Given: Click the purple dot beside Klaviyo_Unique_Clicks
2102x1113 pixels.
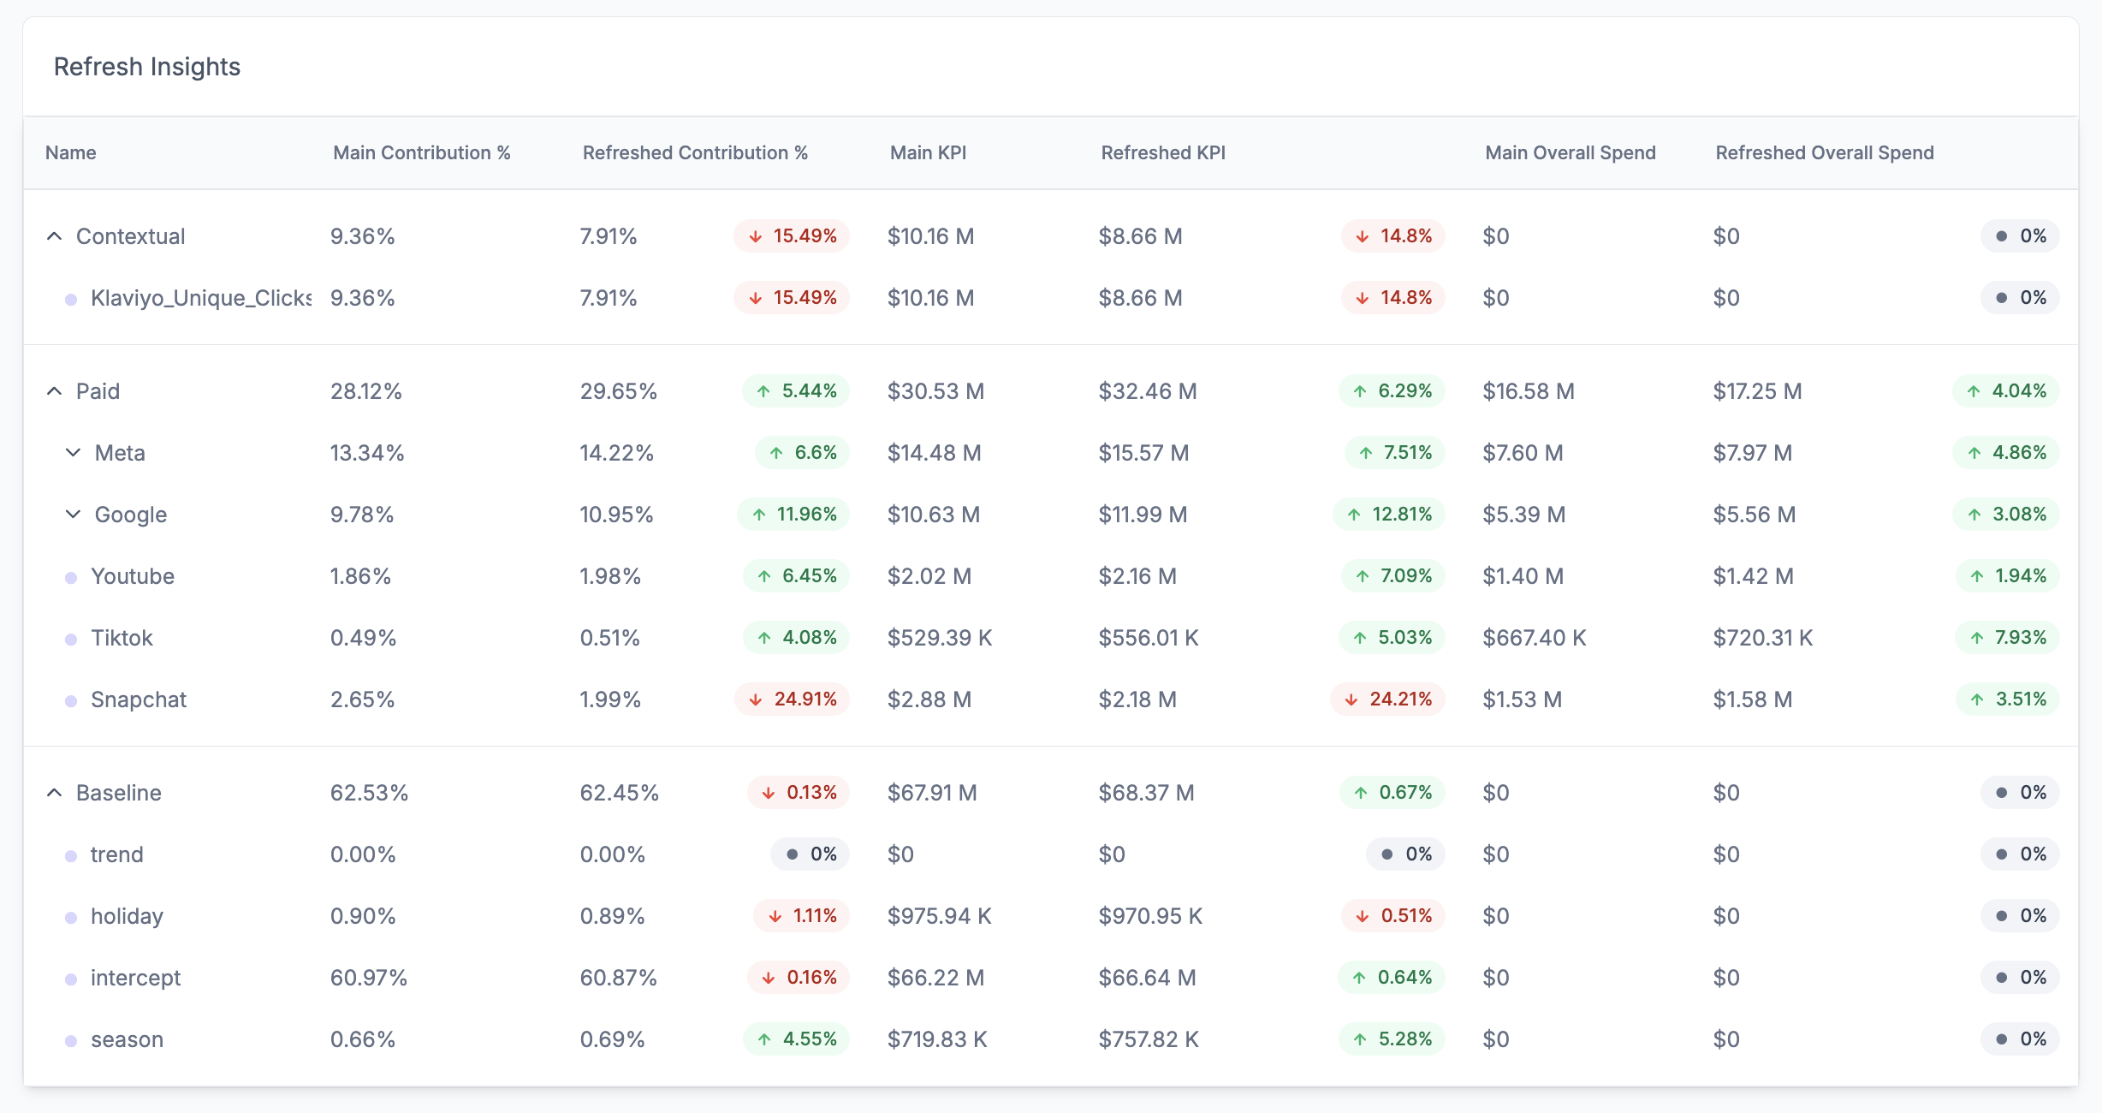Looking at the screenshot, I should tap(71, 300).
